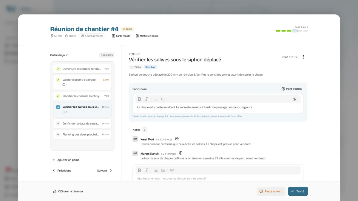The image size is (358, 201).
Task: Toggle bold in the Conclusion editor
Action: [139, 99]
